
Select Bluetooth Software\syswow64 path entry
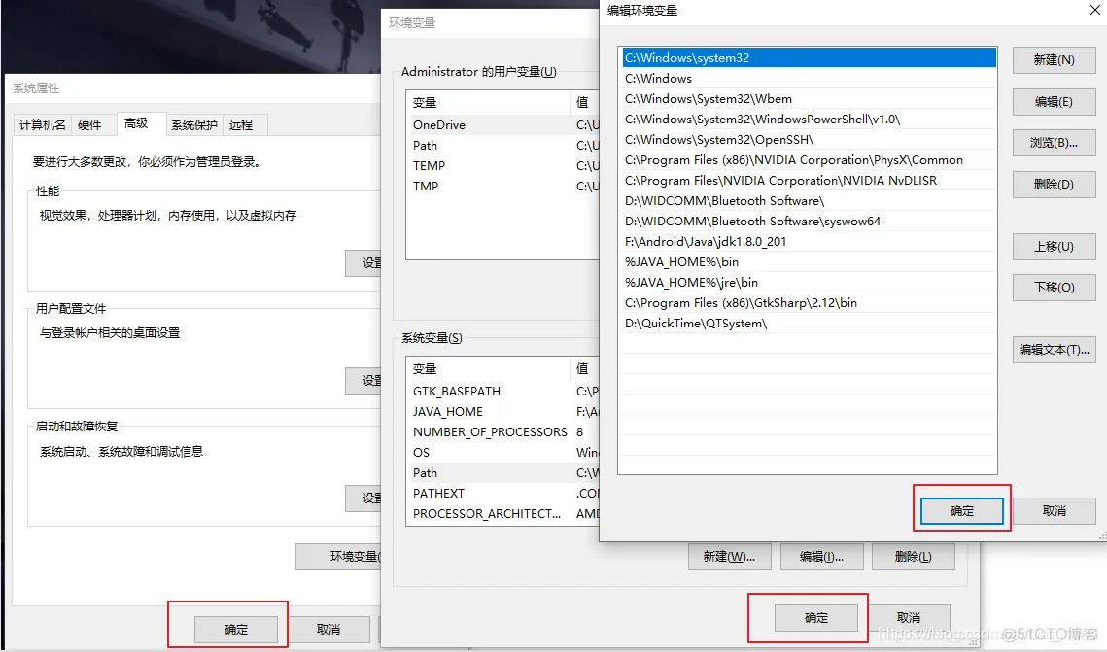(x=809, y=222)
